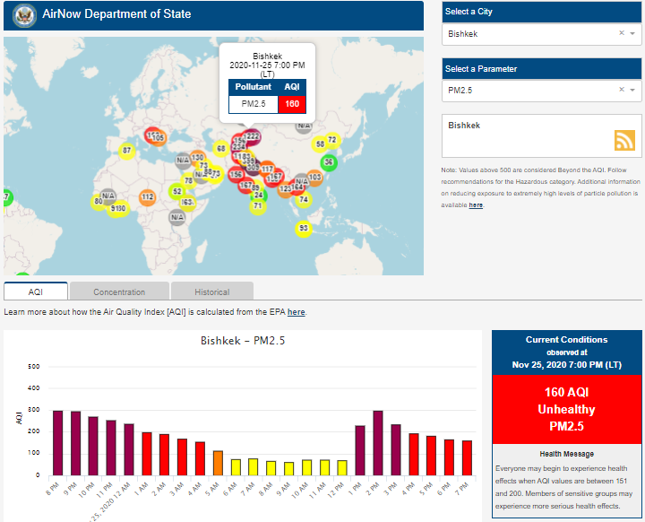Switch to the Concentration tab
Screen dimensions: 645x522
tap(119, 291)
